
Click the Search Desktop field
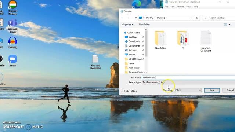tap(218, 18)
